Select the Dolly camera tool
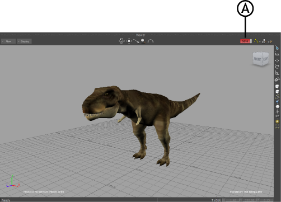The height and width of the screenshot is (202, 281). pos(136,41)
